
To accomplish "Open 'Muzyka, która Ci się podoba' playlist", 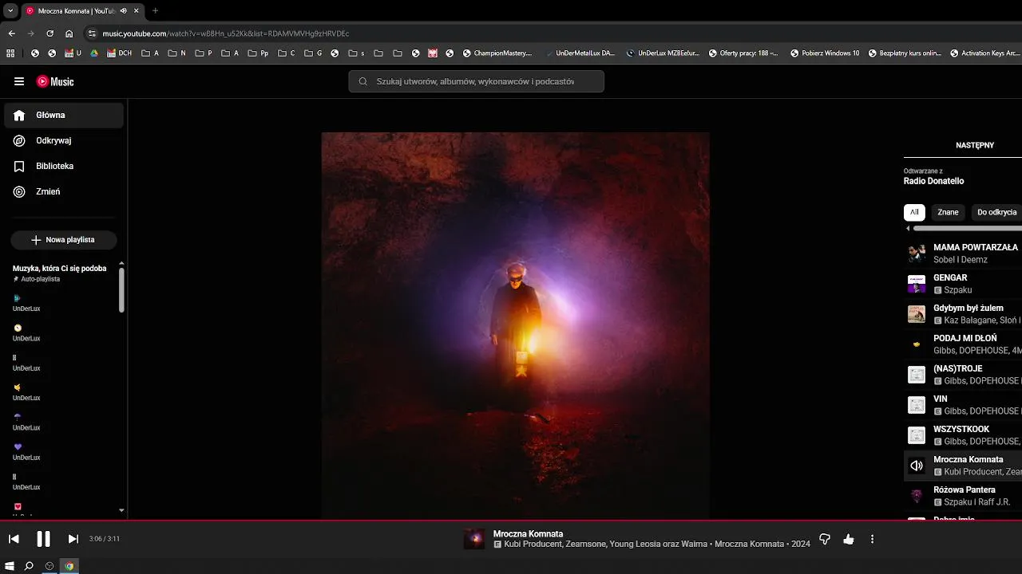I will tap(60, 273).
